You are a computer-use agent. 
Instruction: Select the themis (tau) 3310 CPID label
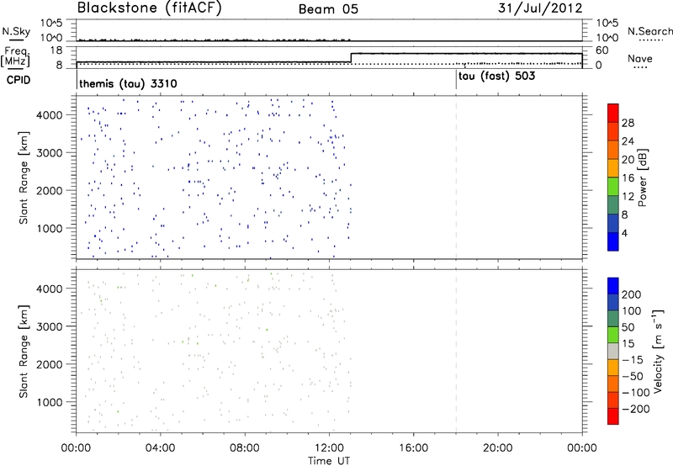[x=128, y=83]
